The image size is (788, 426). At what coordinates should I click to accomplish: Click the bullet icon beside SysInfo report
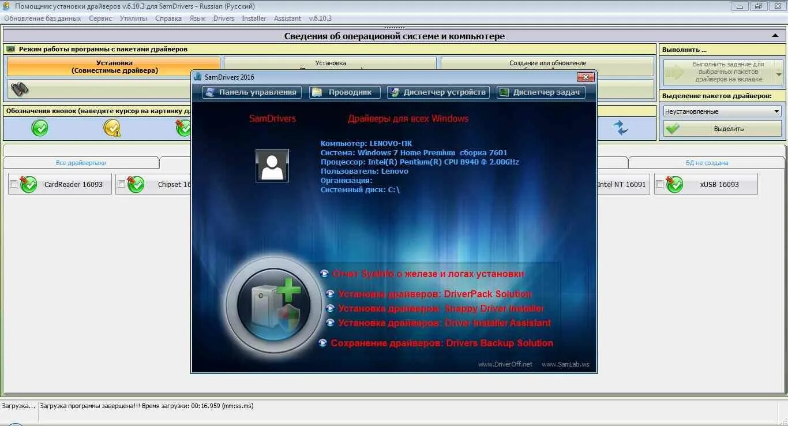click(x=324, y=274)
